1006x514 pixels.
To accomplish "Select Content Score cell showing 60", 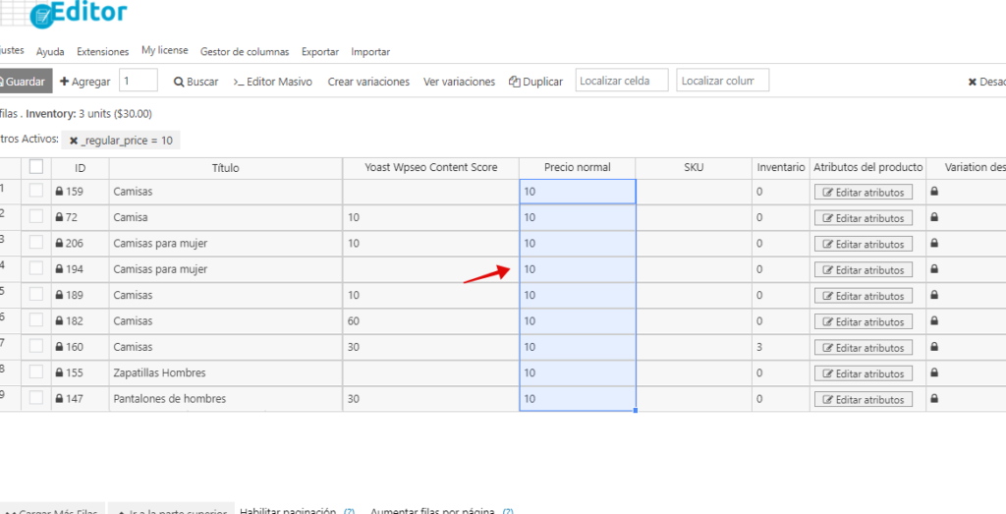I will (431, 320).
